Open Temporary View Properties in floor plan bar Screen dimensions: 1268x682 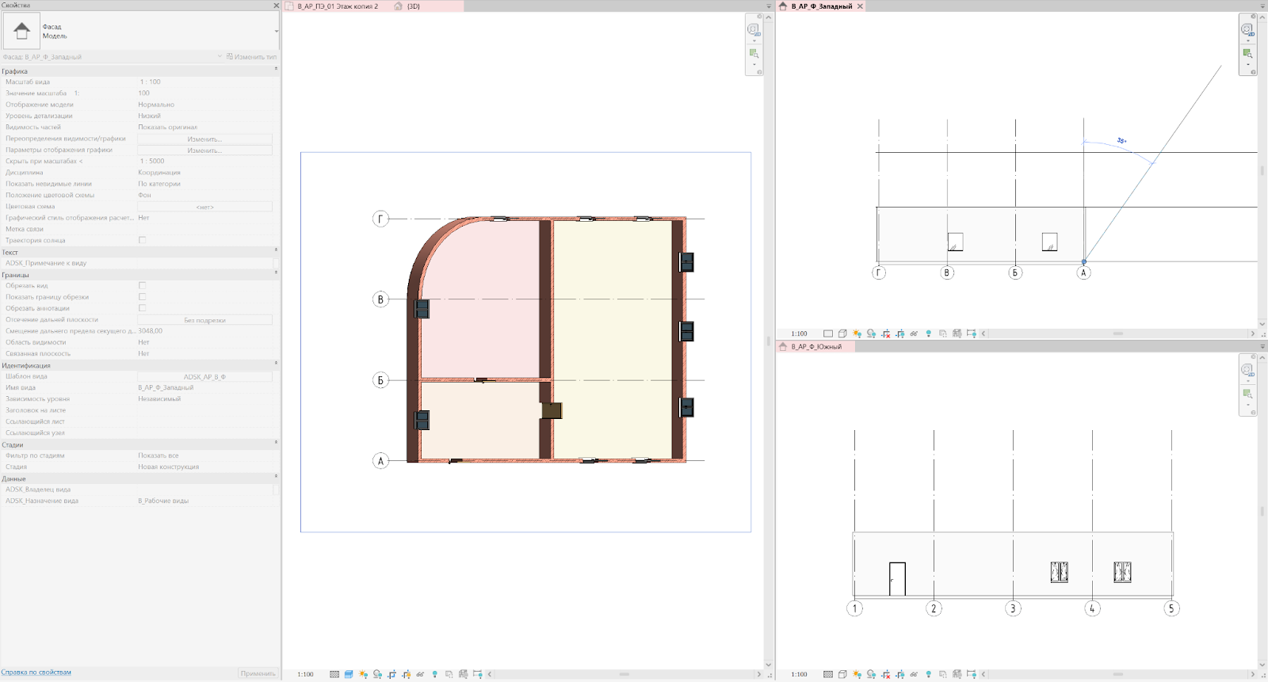tap(449, 674)
